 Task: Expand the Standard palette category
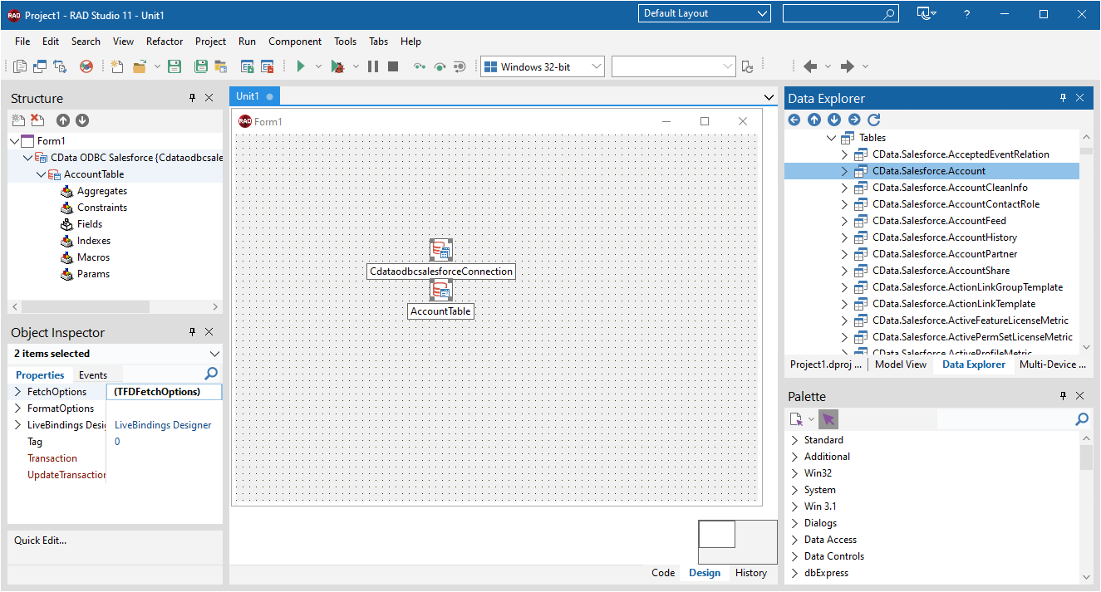point(794,440)
